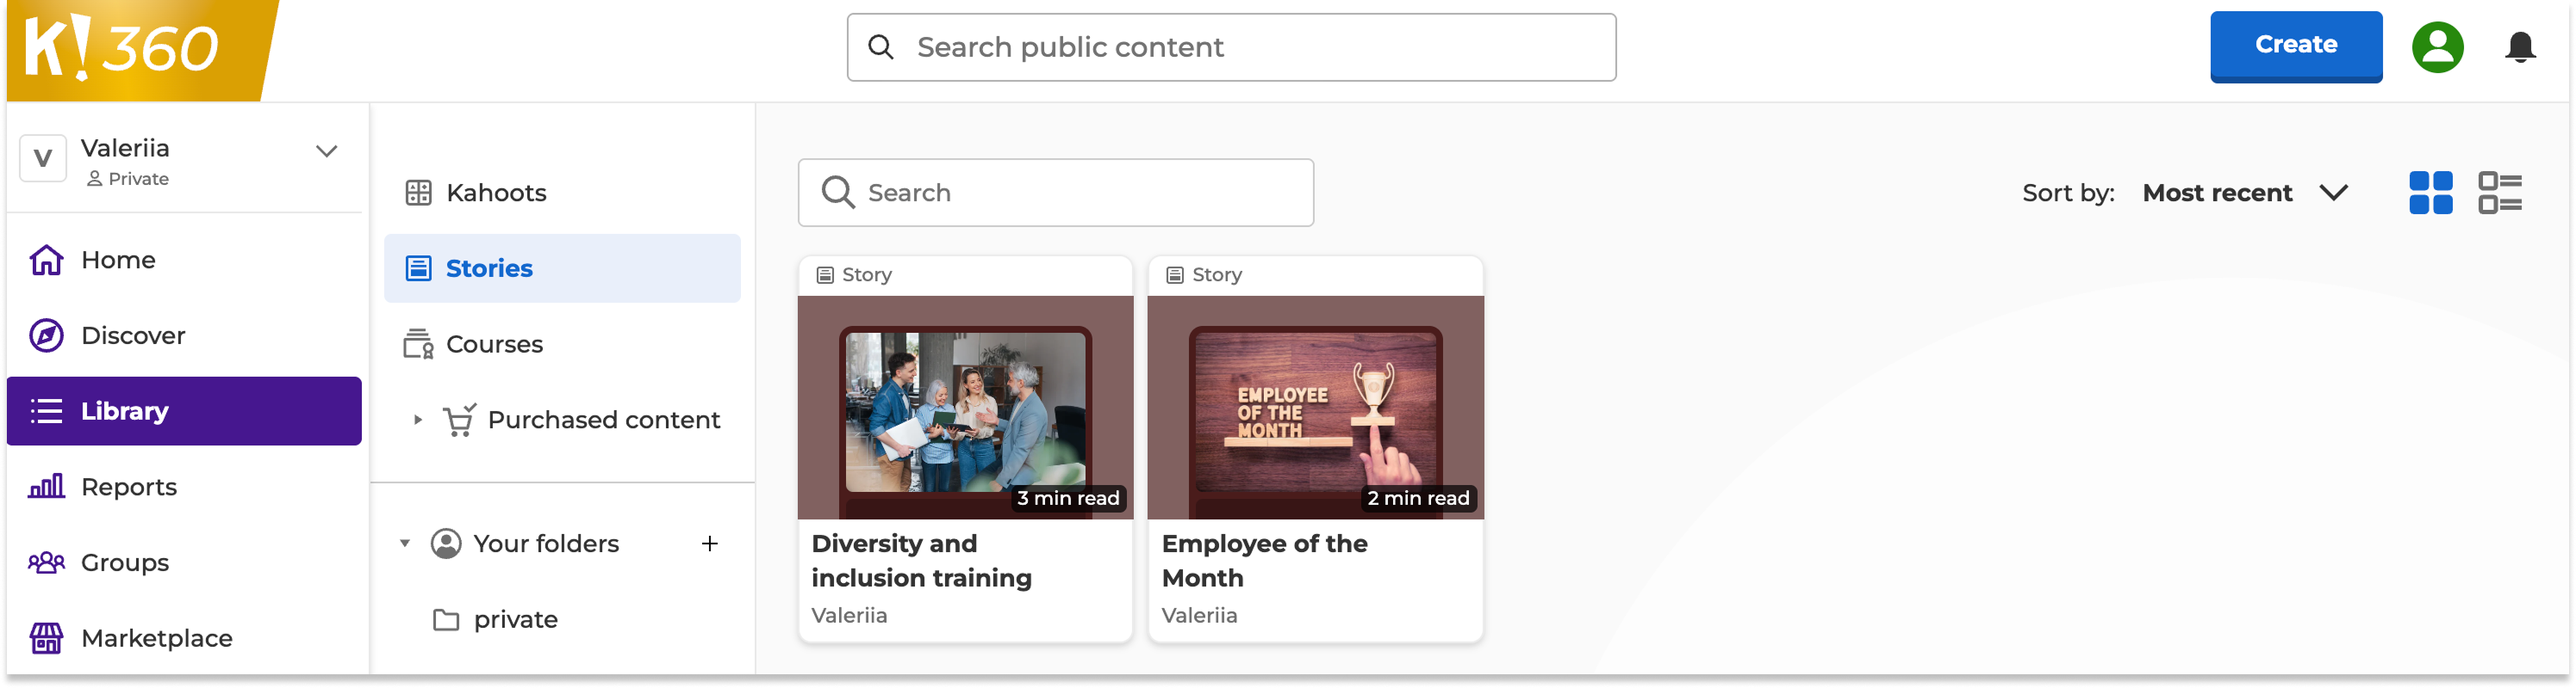Select the Kahoots library section

point(495,193)
